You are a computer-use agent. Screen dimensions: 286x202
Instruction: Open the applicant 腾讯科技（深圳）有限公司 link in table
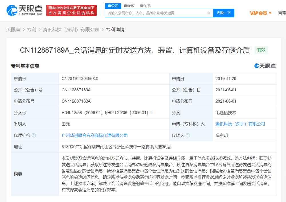(240, 124)
